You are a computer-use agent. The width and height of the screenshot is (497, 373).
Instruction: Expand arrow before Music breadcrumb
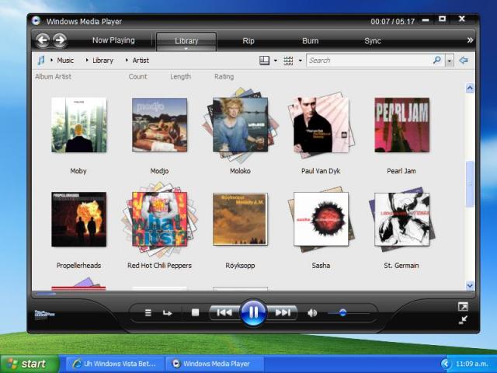pos(51,60)
